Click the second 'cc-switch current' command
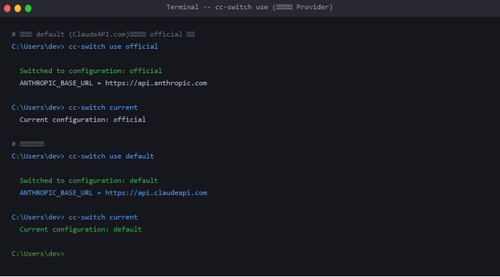This screenshot has height=277, width=500. point(103,217)
